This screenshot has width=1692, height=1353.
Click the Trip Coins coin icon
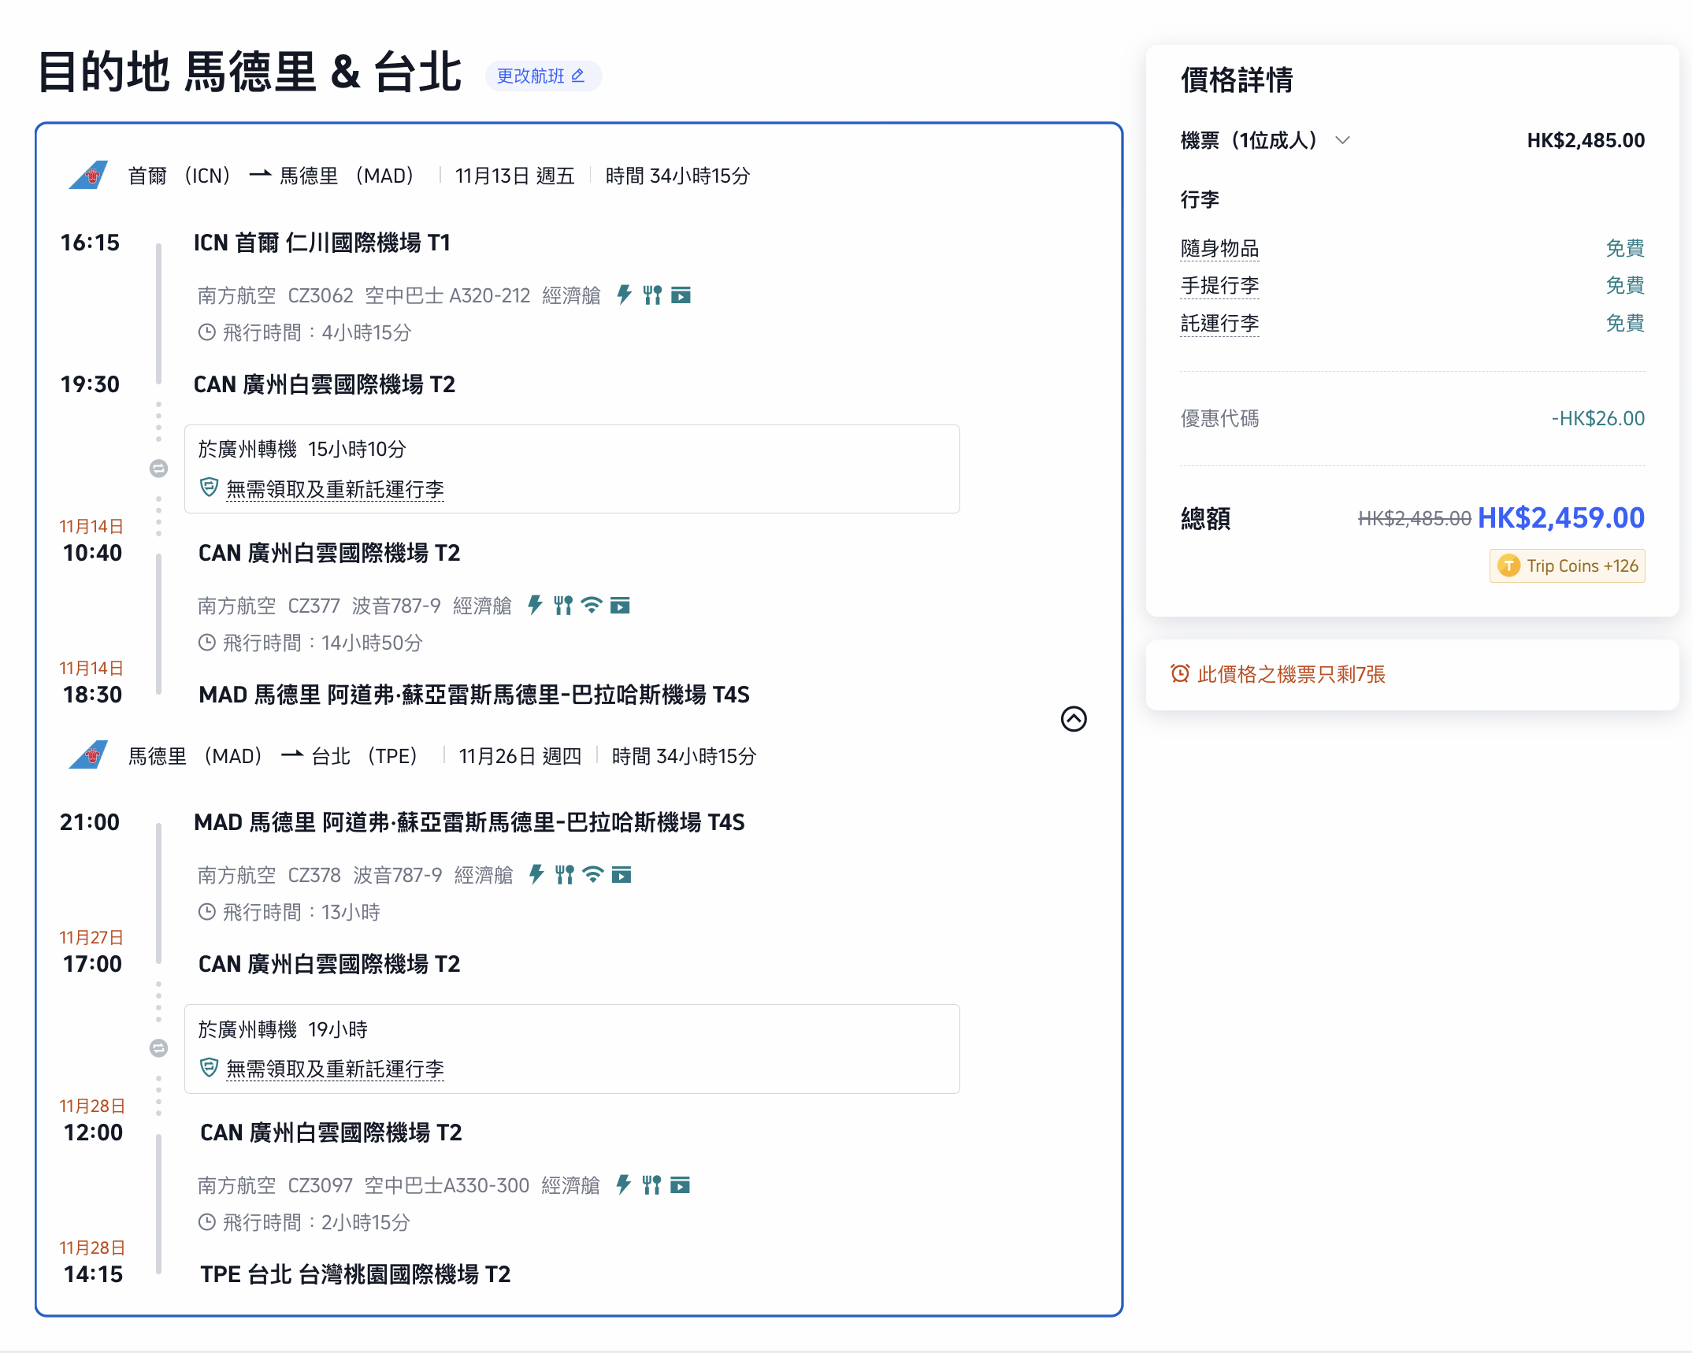[x=1508, y=565]
